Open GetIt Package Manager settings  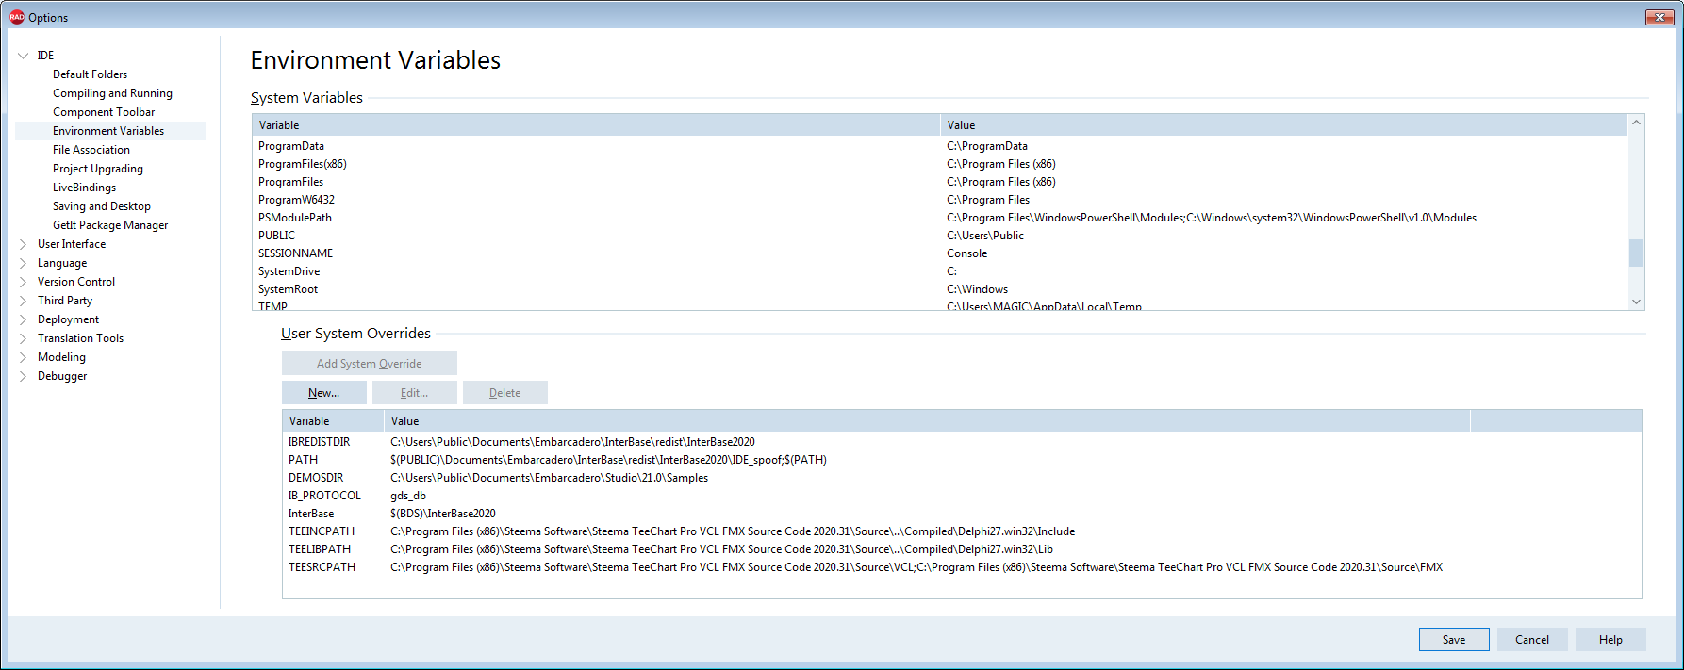[x=110, y=225]
